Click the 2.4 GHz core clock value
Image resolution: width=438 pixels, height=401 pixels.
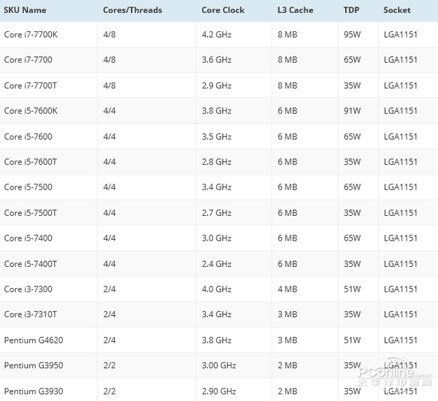[217, 264]
